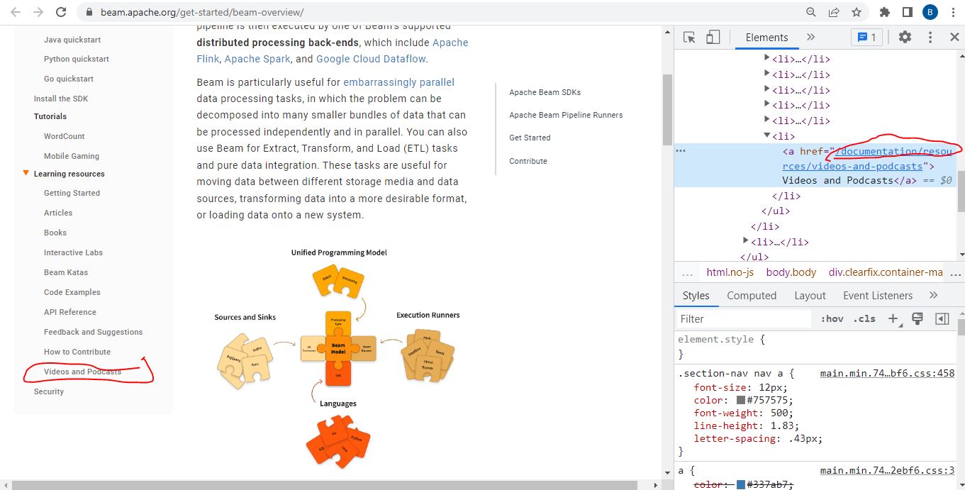Click the browser forward arrow

pyautogui.click(x=38, y=12)
